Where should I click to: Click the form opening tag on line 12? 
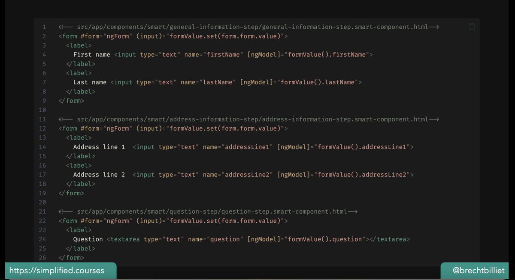[173, 129]
